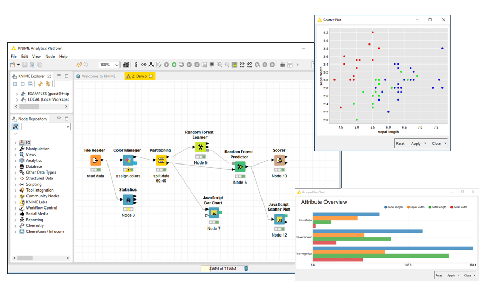Toggle the workflow grid icon in the toolbar
The width and height of the screenshot is (487, 300).
tap(282, 65)
